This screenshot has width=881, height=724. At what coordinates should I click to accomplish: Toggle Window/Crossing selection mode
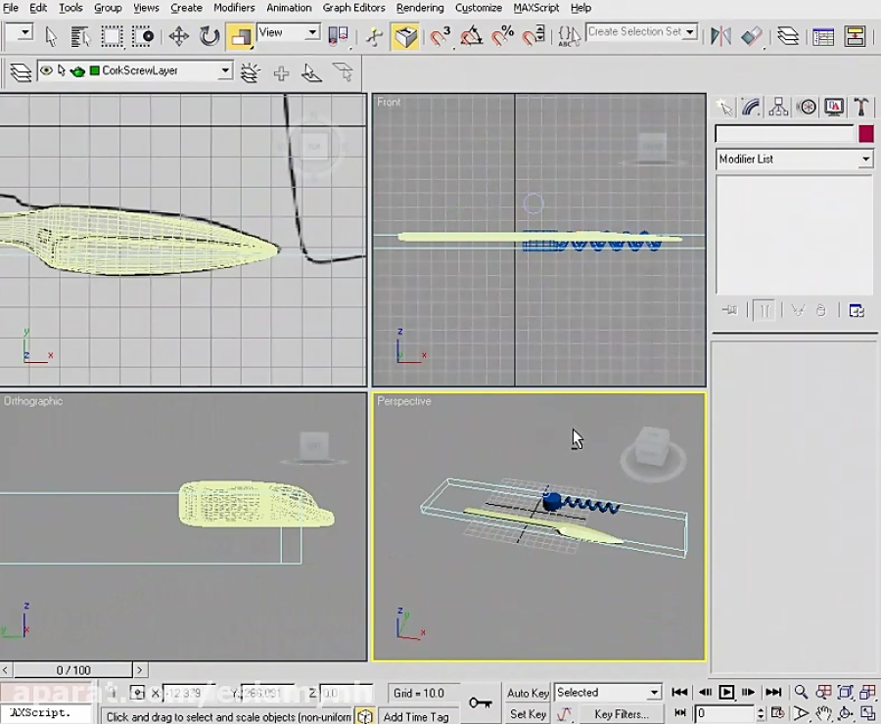pyautogui.click(x=142, y=37)
